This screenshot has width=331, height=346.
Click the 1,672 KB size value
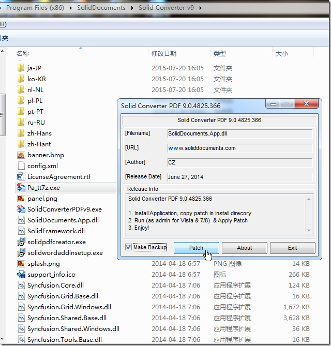(296, 307)
